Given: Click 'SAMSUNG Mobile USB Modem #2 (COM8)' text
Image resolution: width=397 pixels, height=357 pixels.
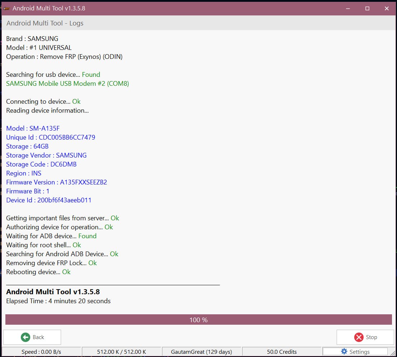Looking at the screenshot, I should (x=68, y=84).
